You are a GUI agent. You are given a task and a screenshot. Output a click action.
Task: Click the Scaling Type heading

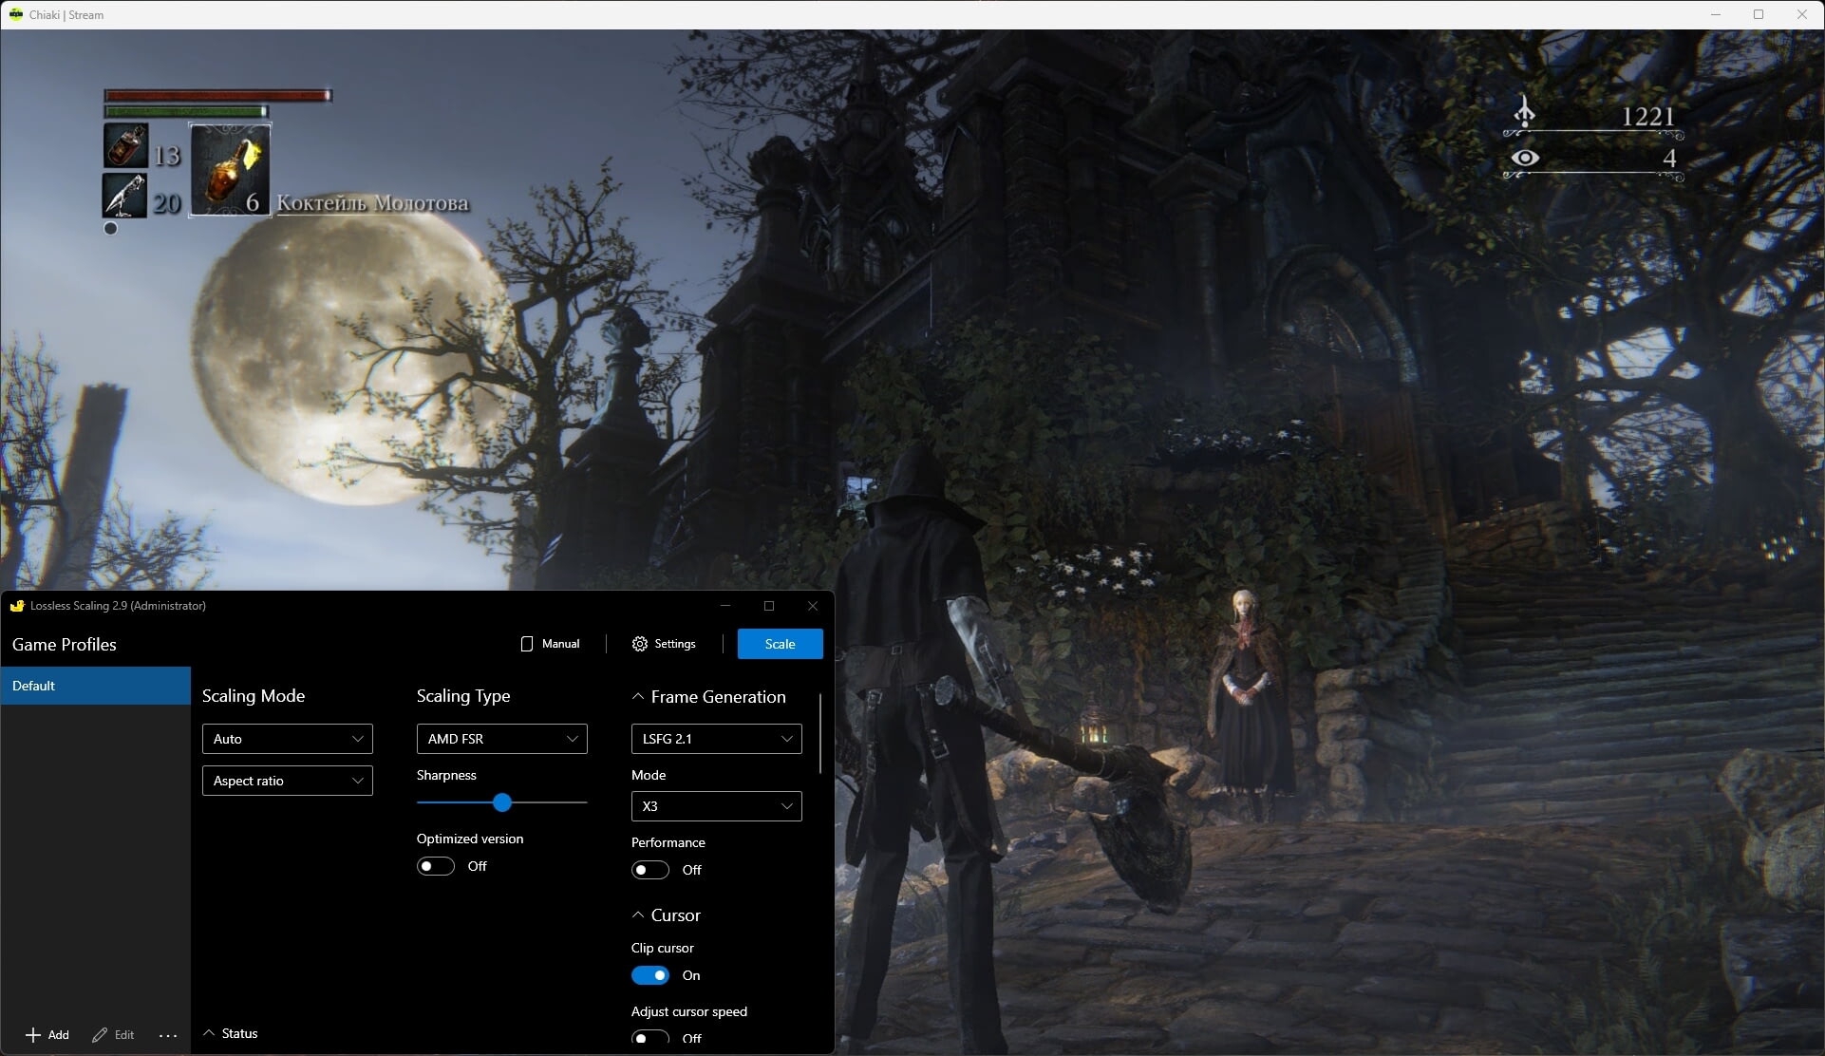[463, 695]
